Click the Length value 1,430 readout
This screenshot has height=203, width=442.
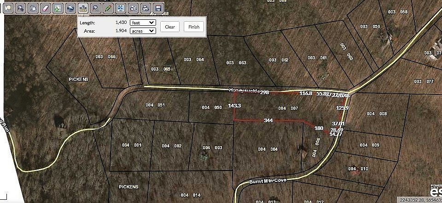click(121, 22)
